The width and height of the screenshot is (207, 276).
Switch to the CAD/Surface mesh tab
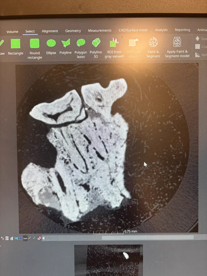[133, 30]
